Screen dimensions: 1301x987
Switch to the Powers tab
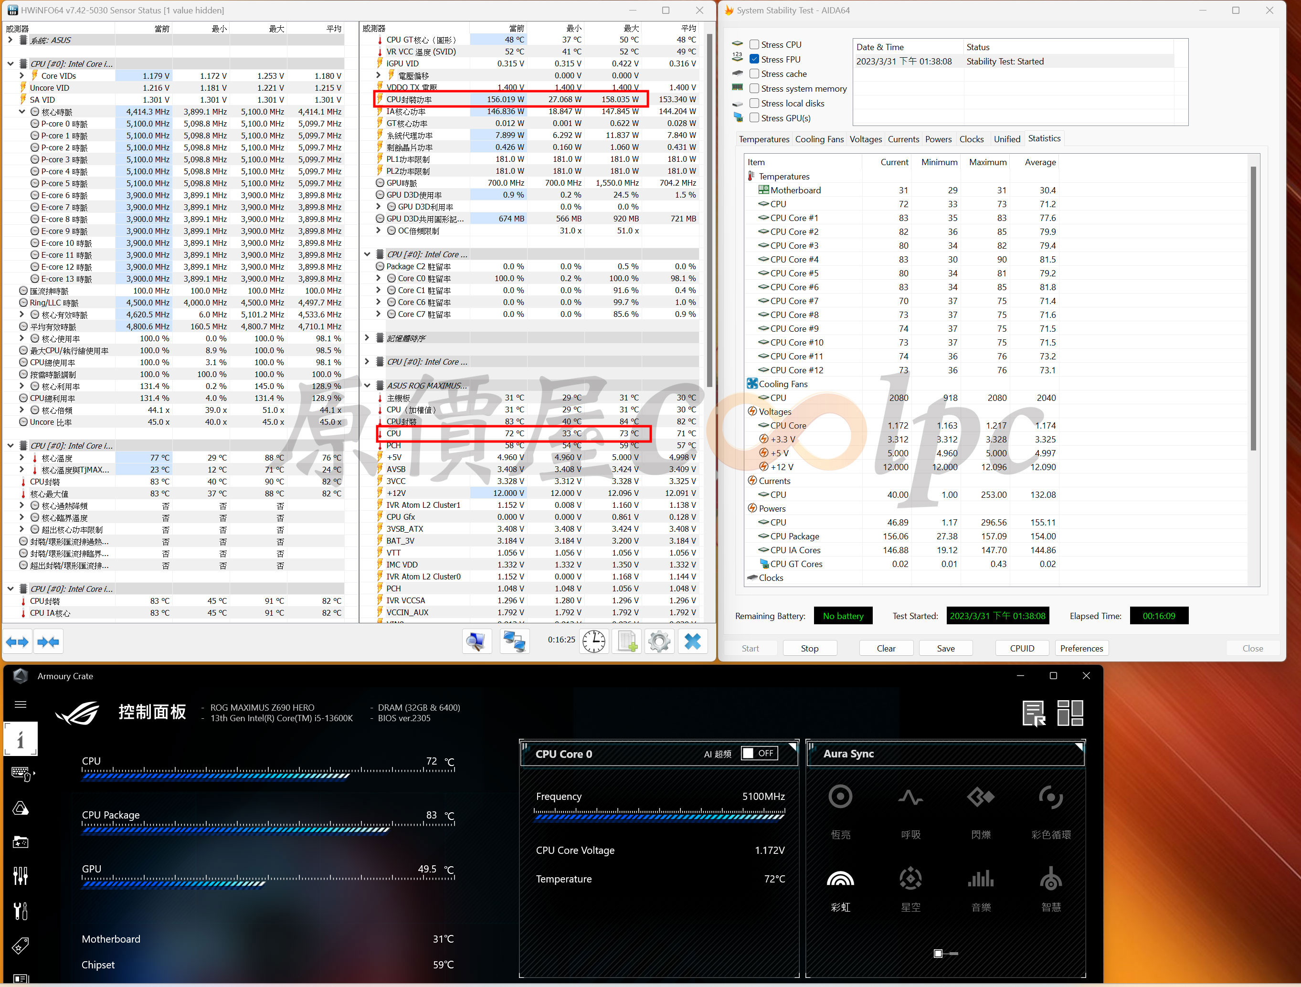coord(938,139)
